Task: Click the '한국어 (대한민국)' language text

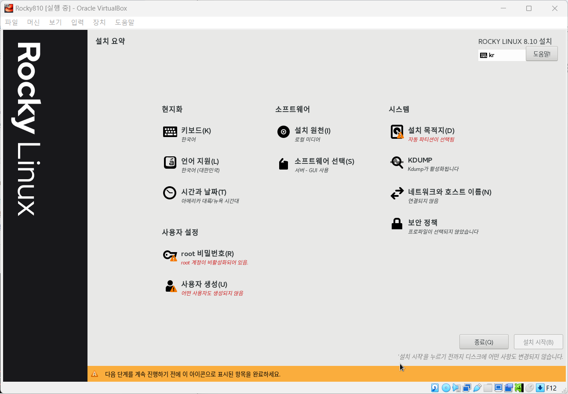Action: tap(200, 170)
